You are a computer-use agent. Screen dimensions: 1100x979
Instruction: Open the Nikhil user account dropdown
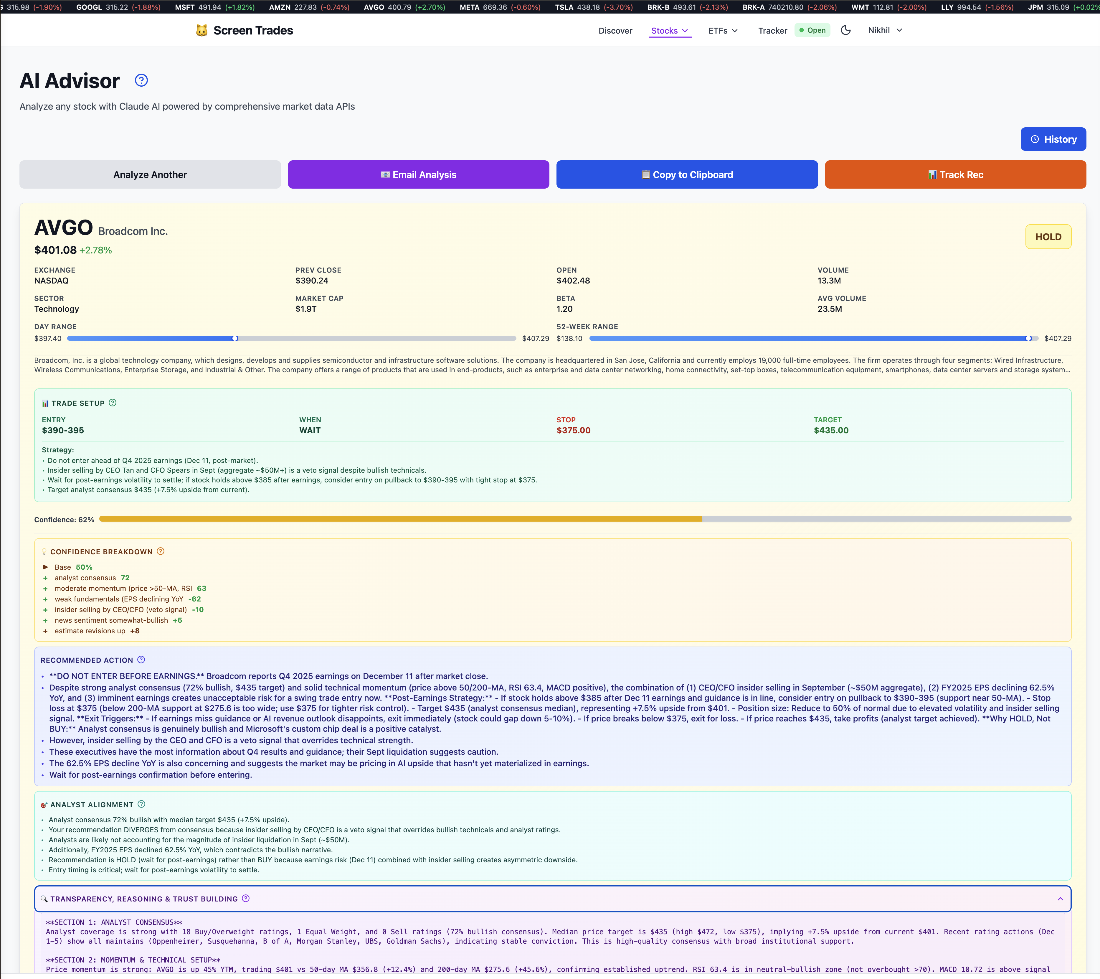pos(885,30)
